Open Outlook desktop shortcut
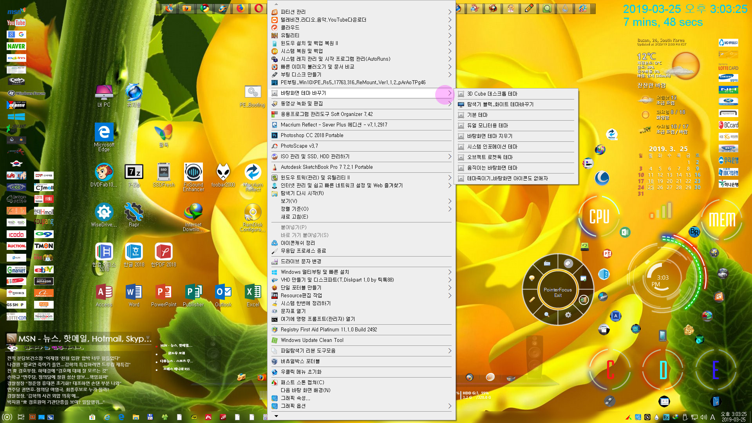This screenshot has width=752, height=423. point(223,295)
